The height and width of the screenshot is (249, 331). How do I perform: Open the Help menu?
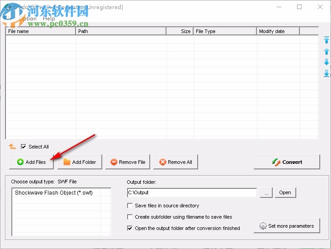(49, 19)
